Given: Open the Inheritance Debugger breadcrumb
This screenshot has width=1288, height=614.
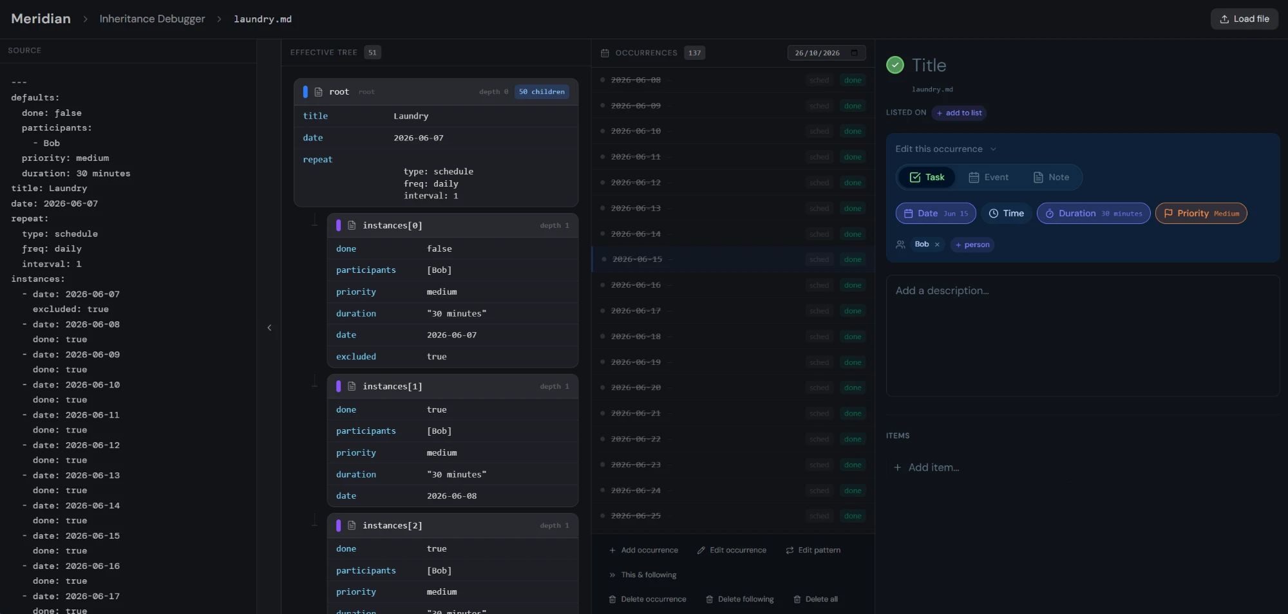Looking at the screenshot, I should tap(152, 19).
